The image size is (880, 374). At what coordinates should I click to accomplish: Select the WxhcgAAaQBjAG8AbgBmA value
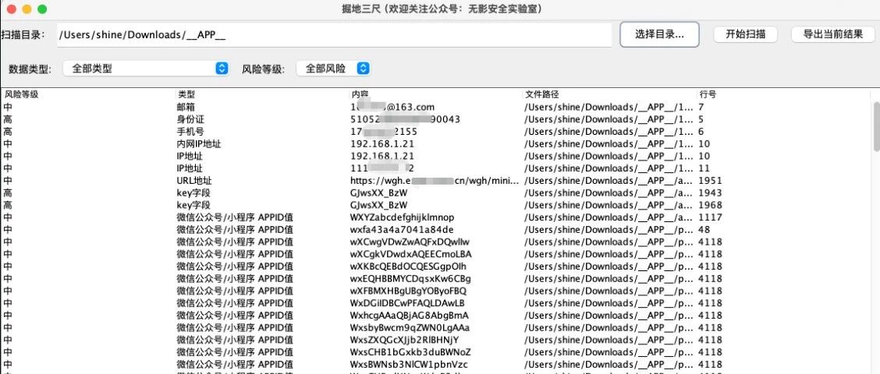(x=409, y=316)
